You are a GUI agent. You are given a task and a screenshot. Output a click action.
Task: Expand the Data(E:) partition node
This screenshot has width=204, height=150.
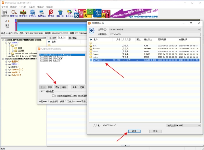pyautogui.click(x=6, y=75)
